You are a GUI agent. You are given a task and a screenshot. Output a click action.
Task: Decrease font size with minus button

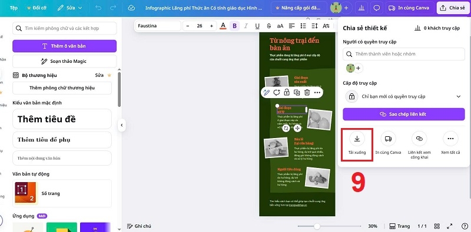[x=188, y=26]
